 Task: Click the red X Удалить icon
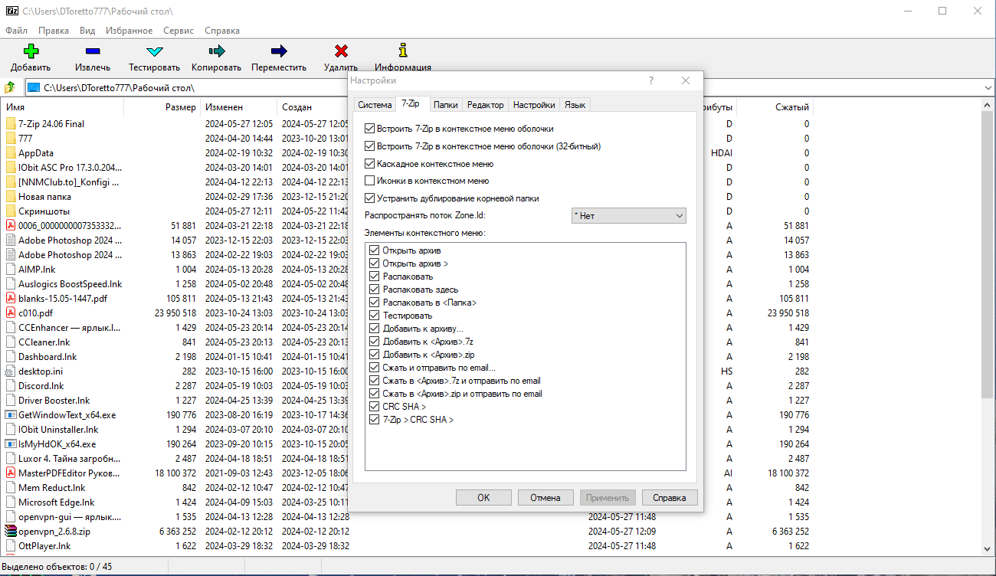(341, 51)
